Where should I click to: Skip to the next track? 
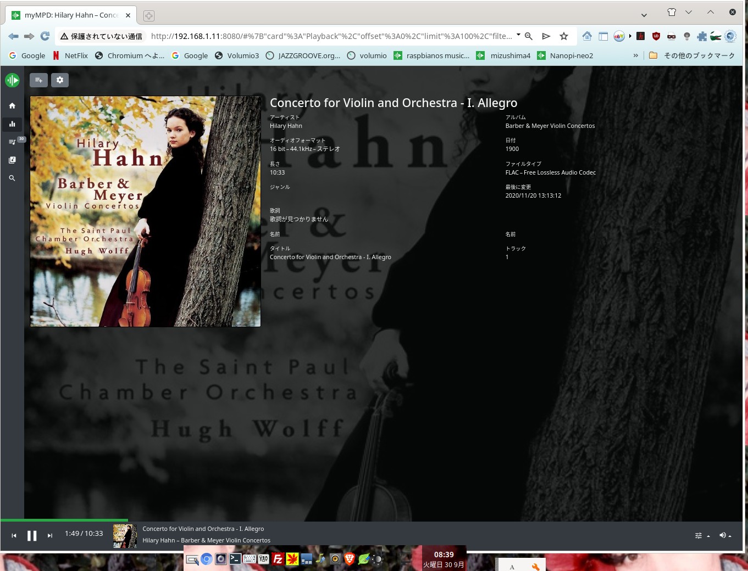click(x=50, y=536)
